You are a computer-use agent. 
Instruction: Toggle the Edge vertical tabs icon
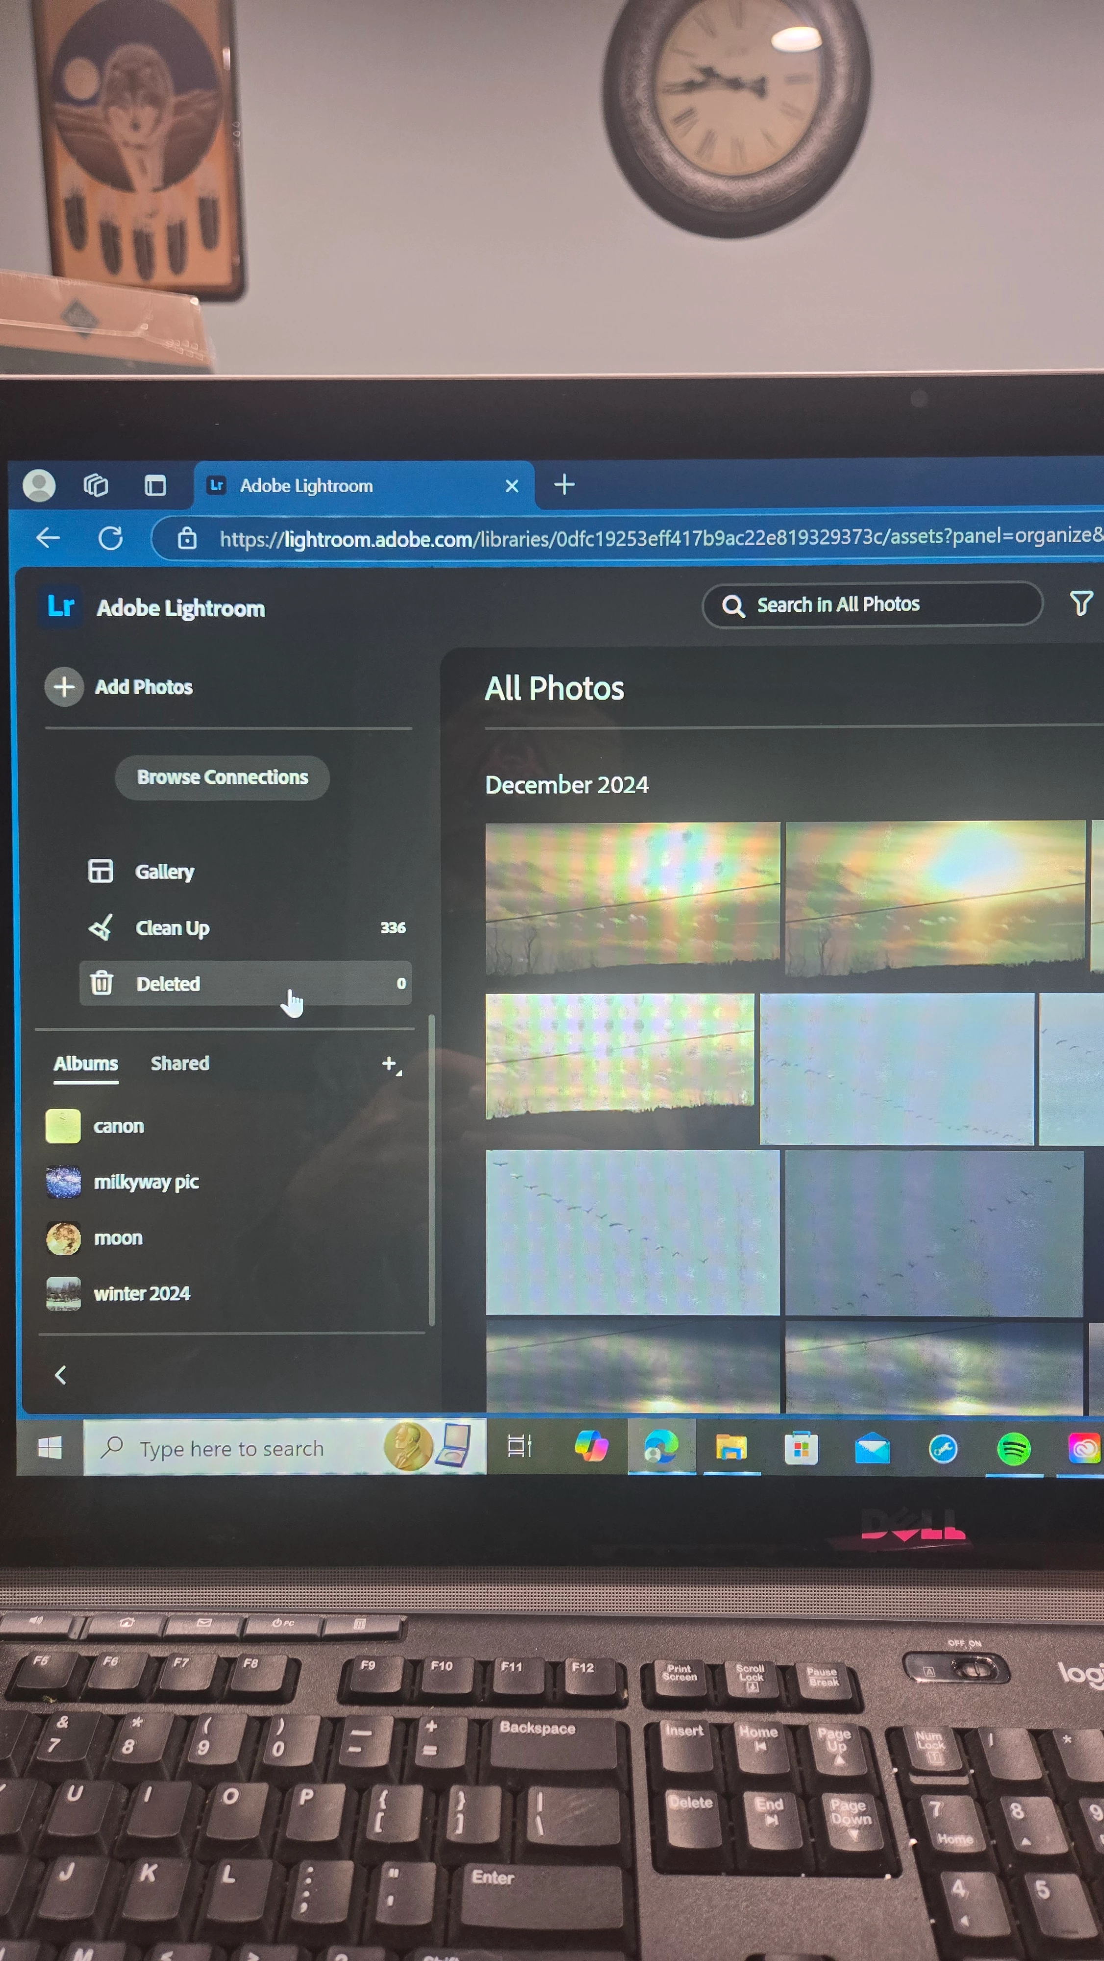coord(155,485)
